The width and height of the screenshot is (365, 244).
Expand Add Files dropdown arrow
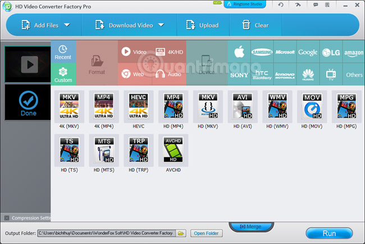click(x=67, y=25)
